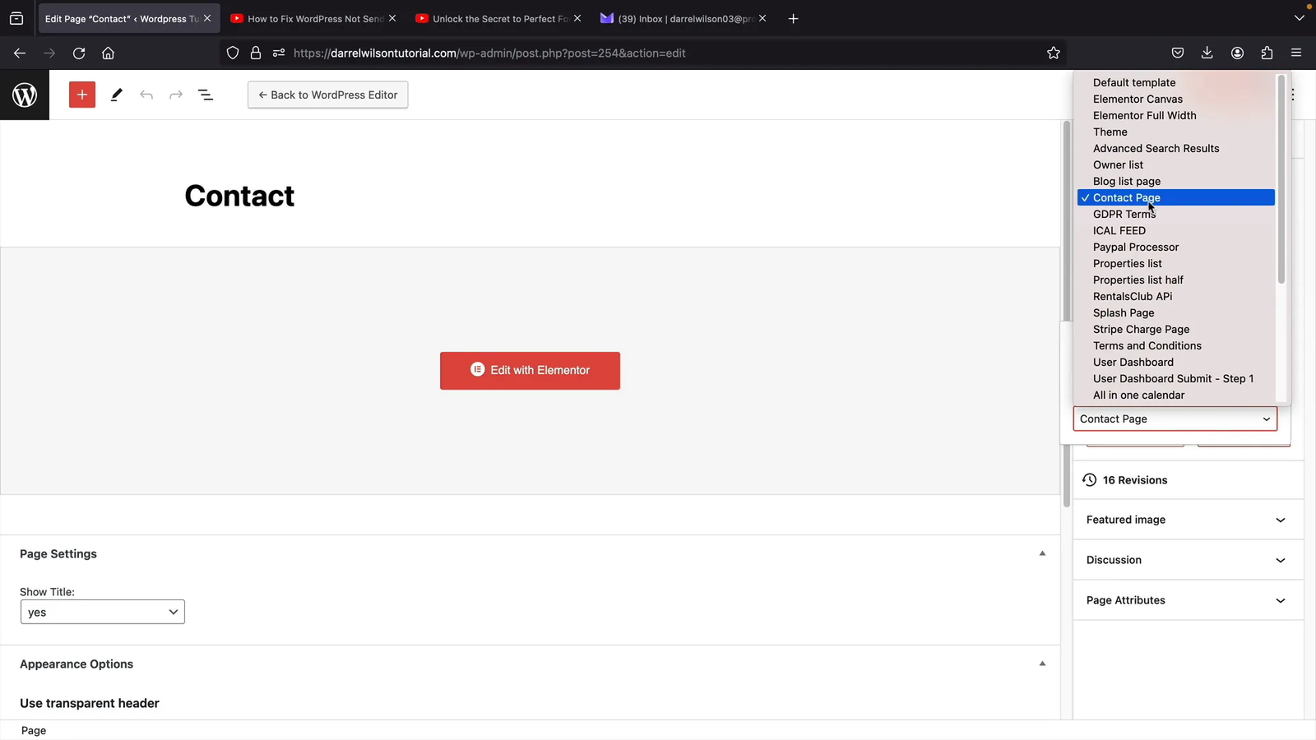Open the Show Title yes dropdown
The image size is (1316, 740).
103,612
